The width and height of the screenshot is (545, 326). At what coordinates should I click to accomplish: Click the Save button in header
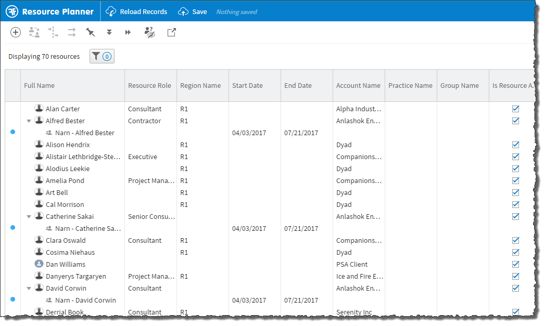pos(193,11)
